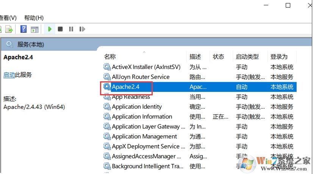
Task: Select the Application Management service
Action: 200,137
